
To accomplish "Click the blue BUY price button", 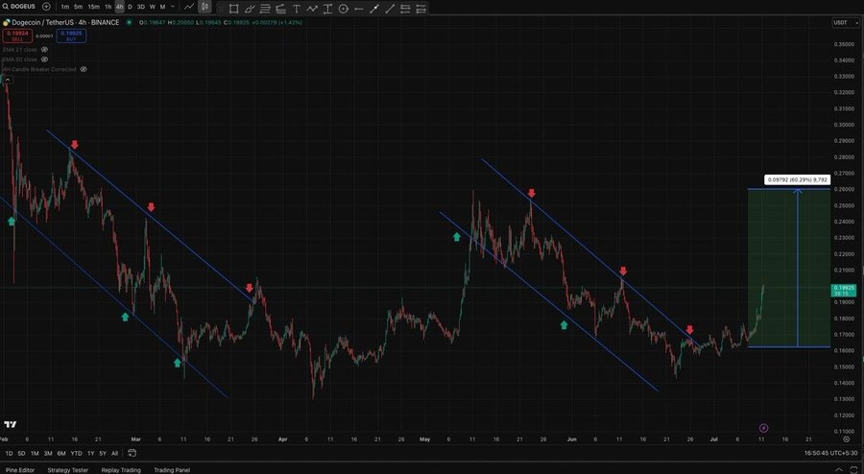I will [x=71, y=36].
